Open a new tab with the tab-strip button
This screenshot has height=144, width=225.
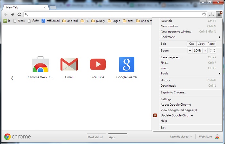[53, 7]
